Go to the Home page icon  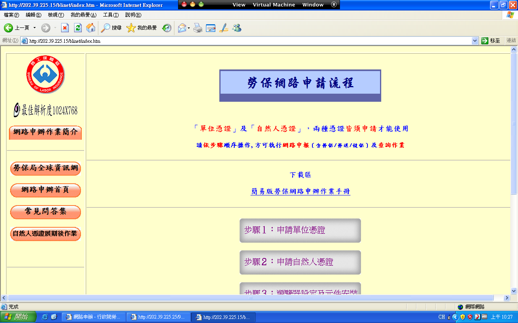pos(91,28)
